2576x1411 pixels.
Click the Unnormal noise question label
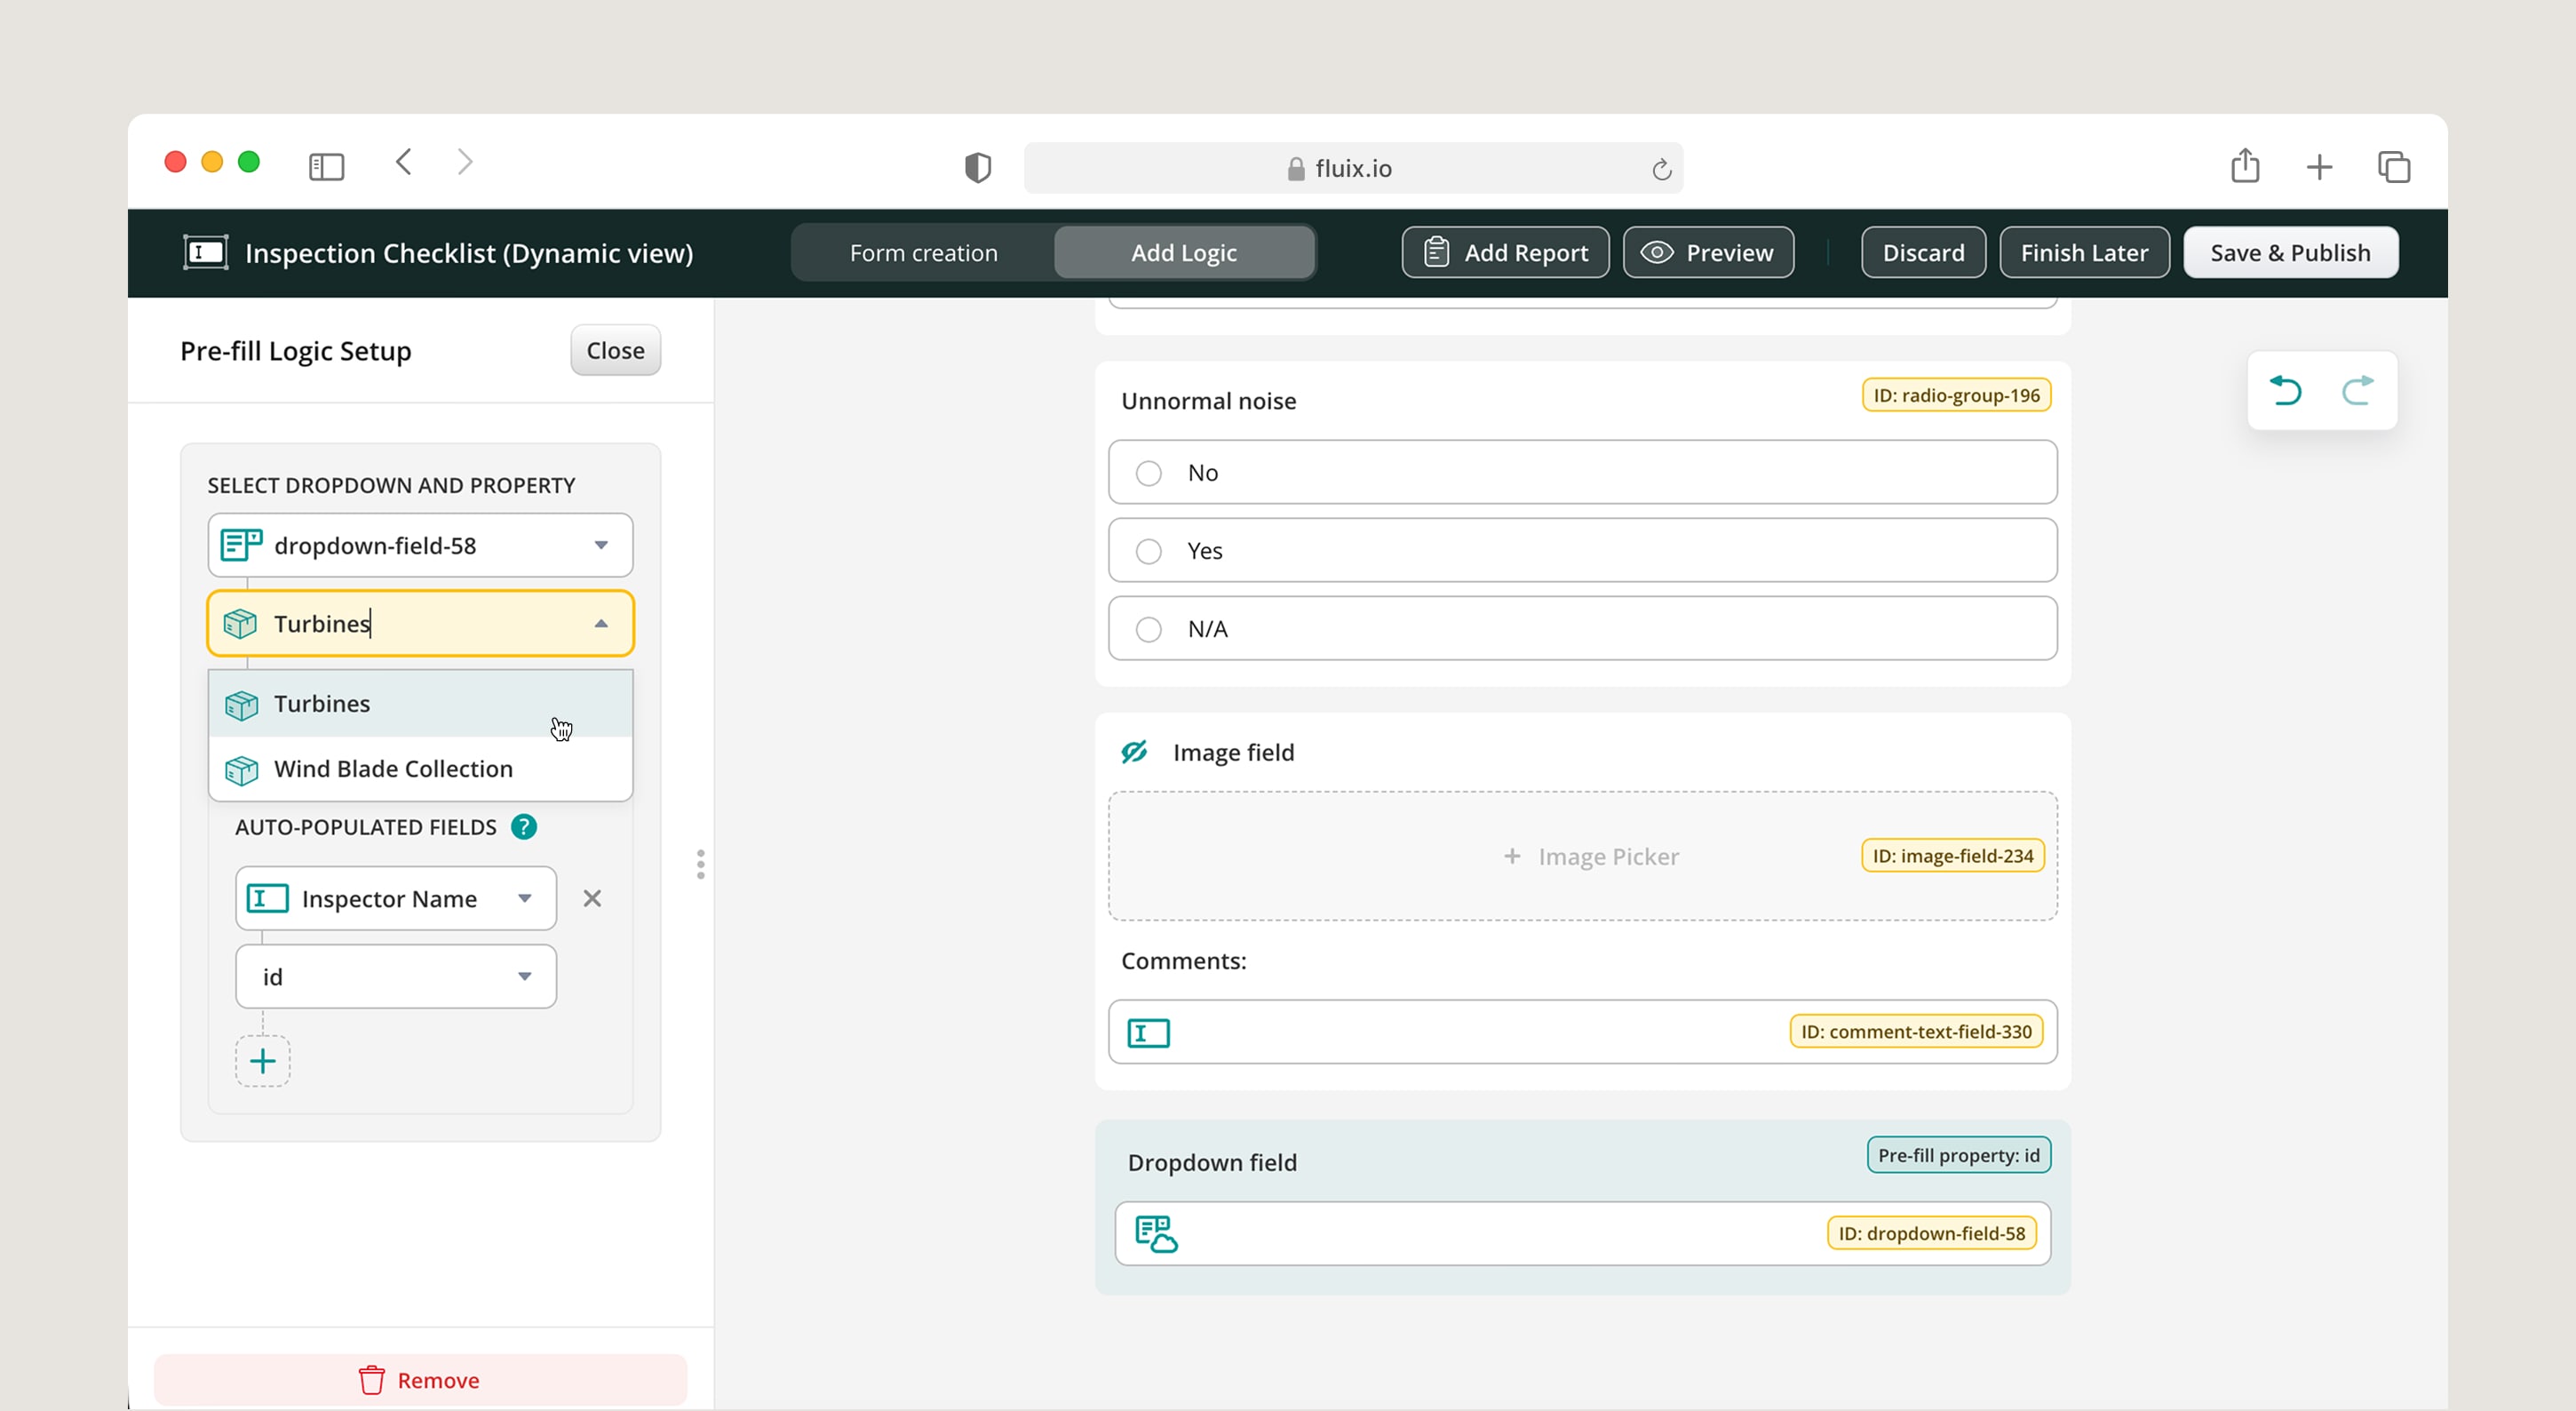click(1208, 401)
